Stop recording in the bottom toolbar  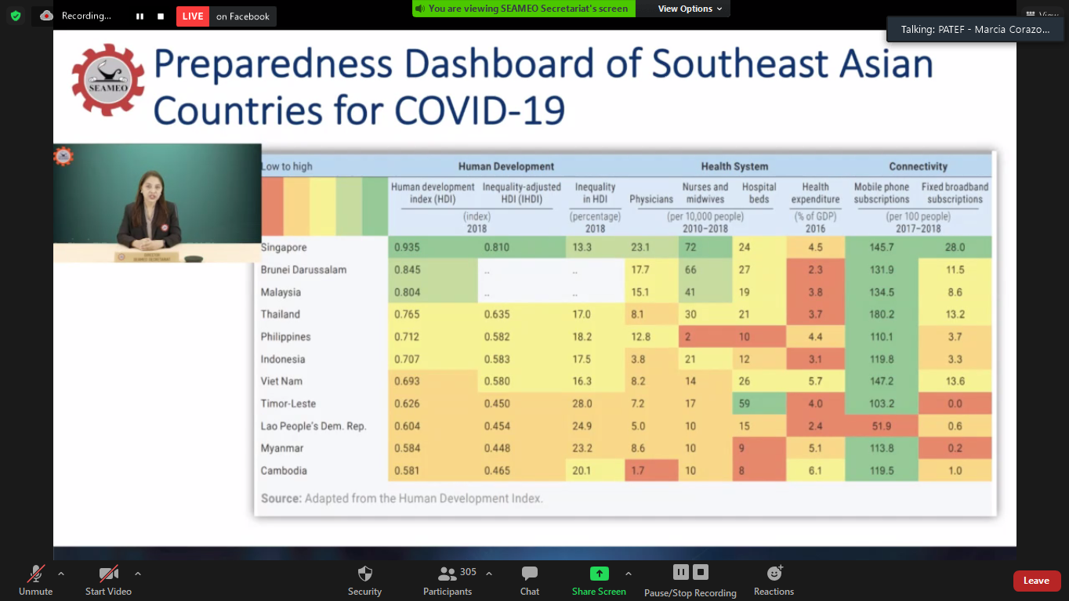(x=701, y=572)
